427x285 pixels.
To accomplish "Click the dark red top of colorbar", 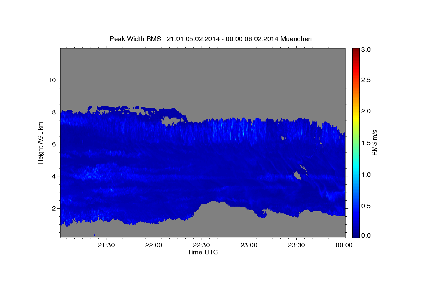I will 356,51.
